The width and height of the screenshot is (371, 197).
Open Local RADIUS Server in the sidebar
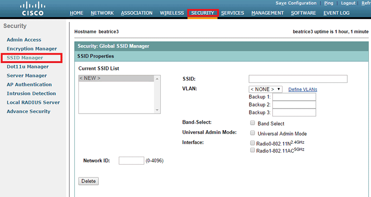pyautogui.click(x=33, y=102)
